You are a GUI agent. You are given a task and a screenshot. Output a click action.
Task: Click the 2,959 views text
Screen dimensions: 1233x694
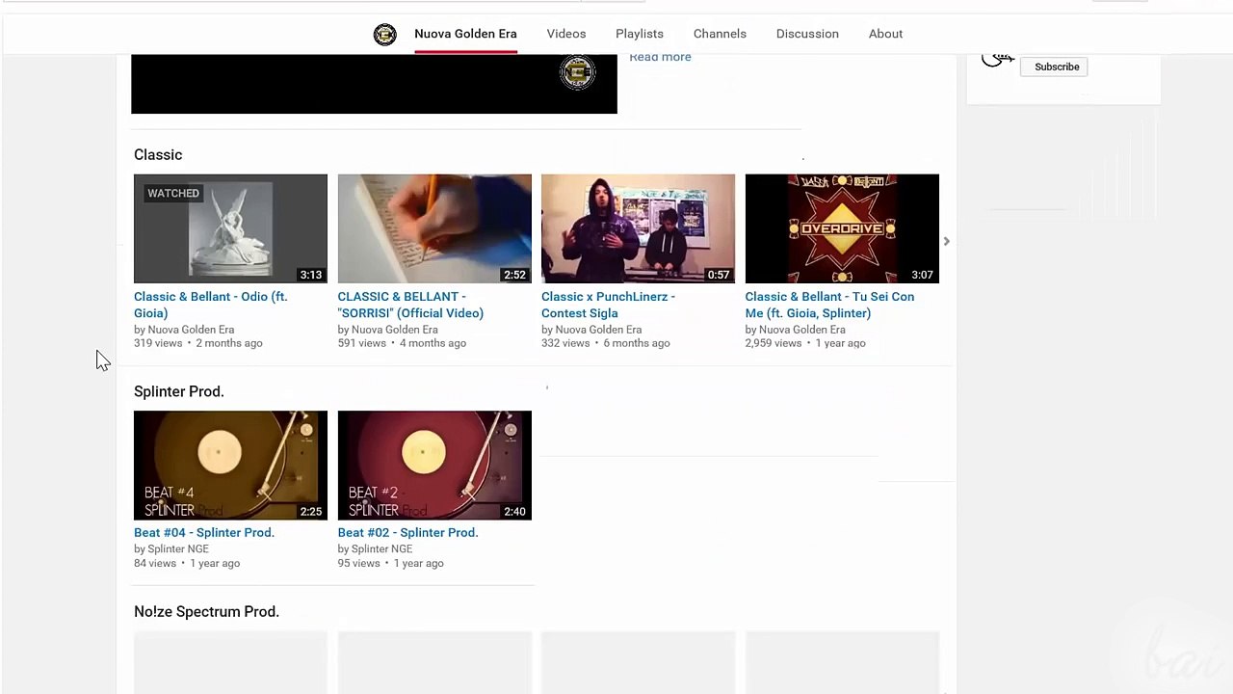pos(773,343)
